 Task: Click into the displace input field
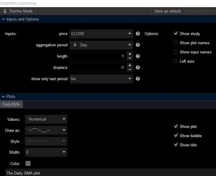pyautogui.click(x=98, y=67)
